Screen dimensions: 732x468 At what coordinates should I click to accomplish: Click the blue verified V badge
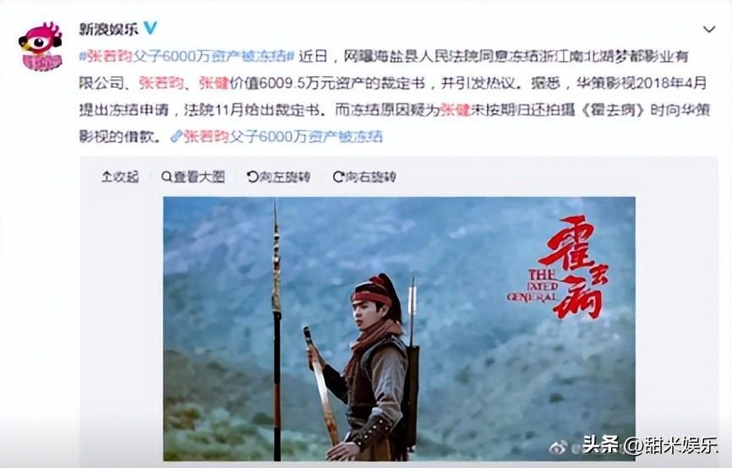pyautogui.click(x=150, y=28)
